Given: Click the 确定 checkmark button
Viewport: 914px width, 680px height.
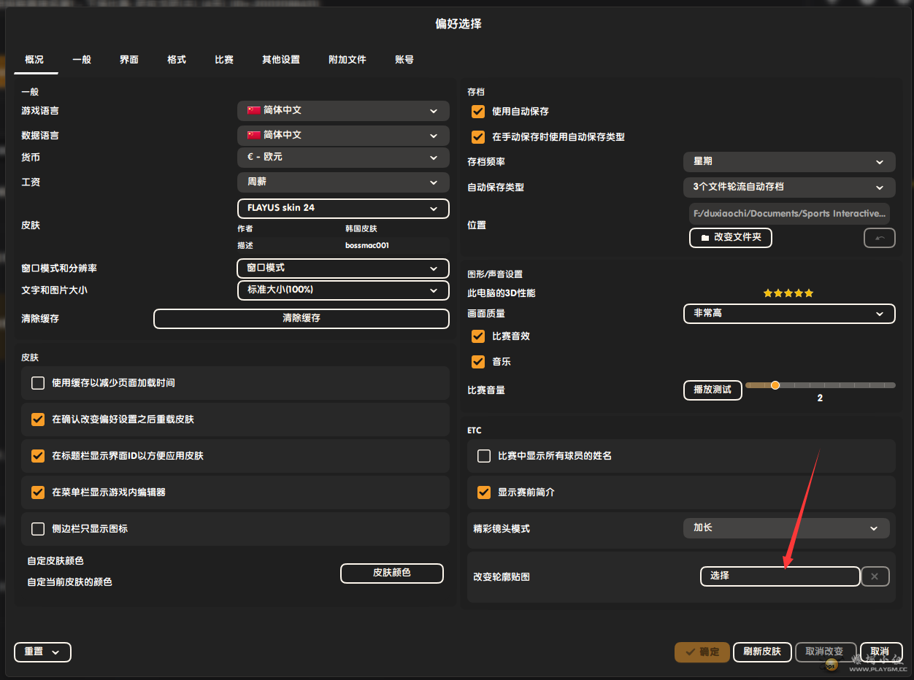Looking at the screenshot, I should click(702, 652).
